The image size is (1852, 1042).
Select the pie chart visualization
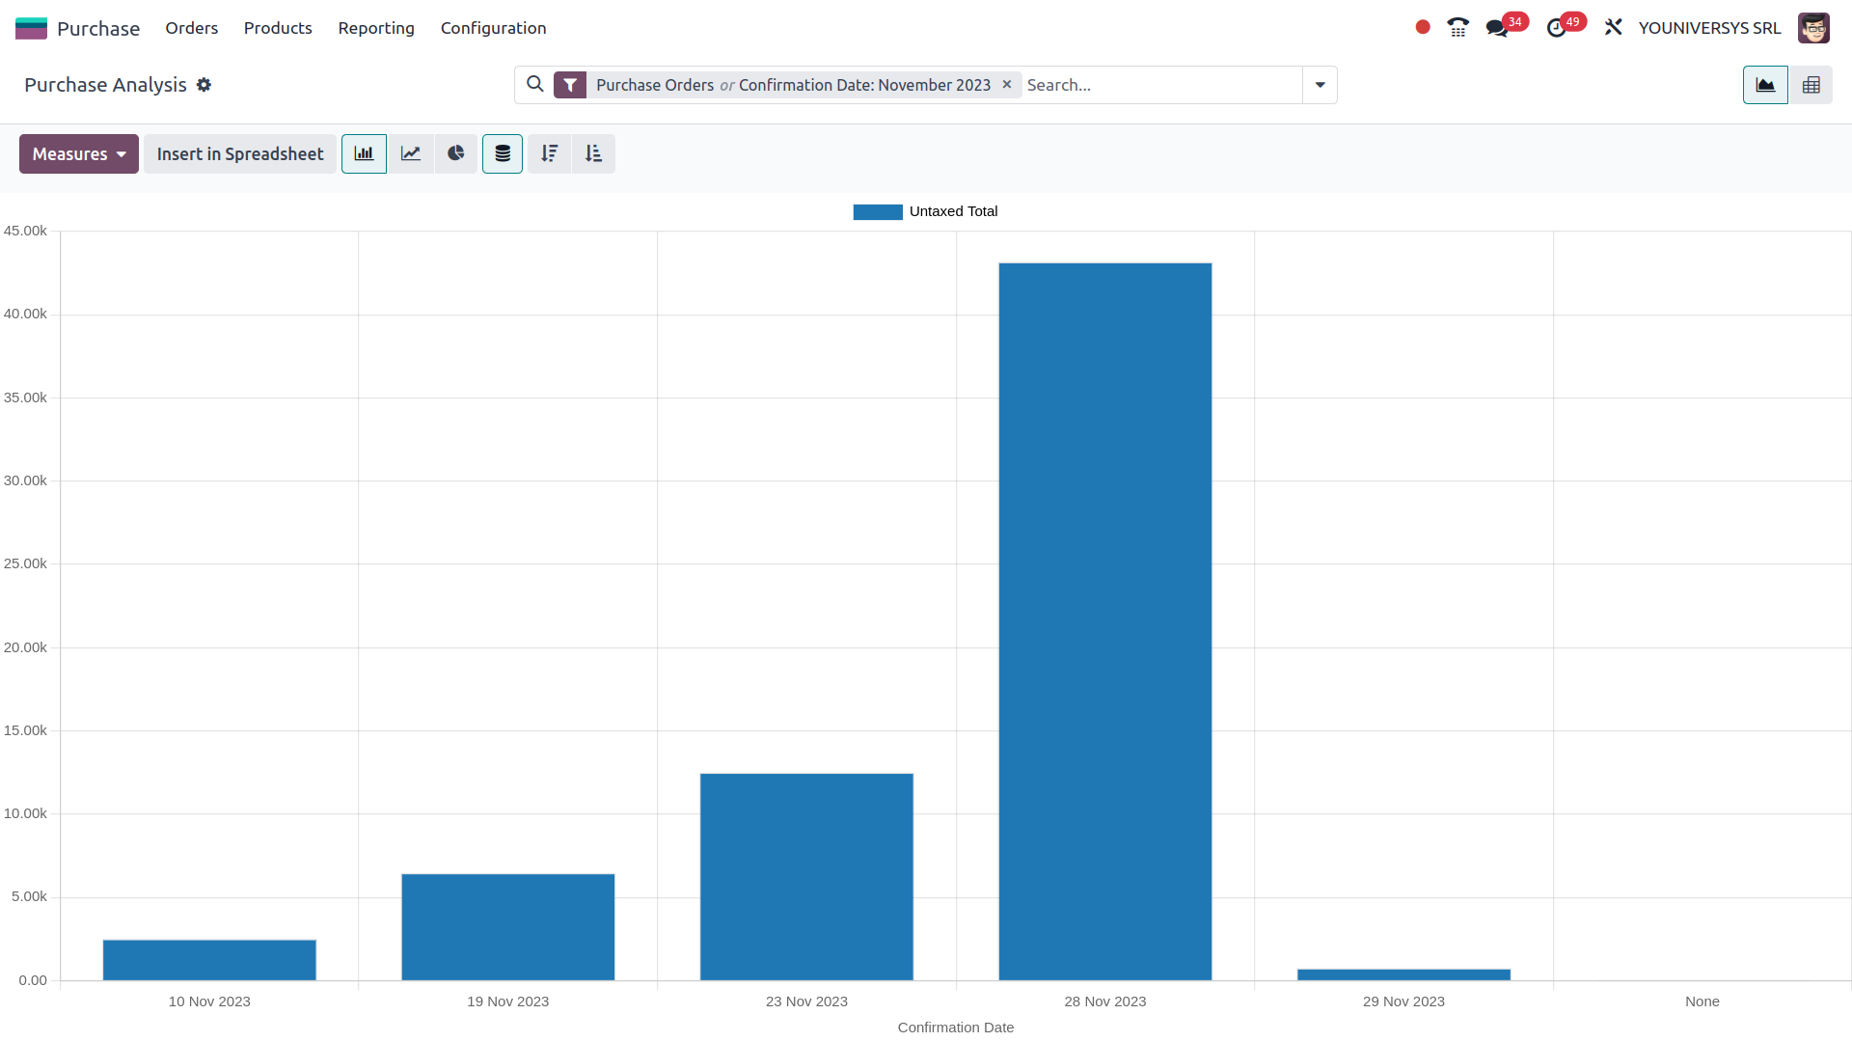455,153
